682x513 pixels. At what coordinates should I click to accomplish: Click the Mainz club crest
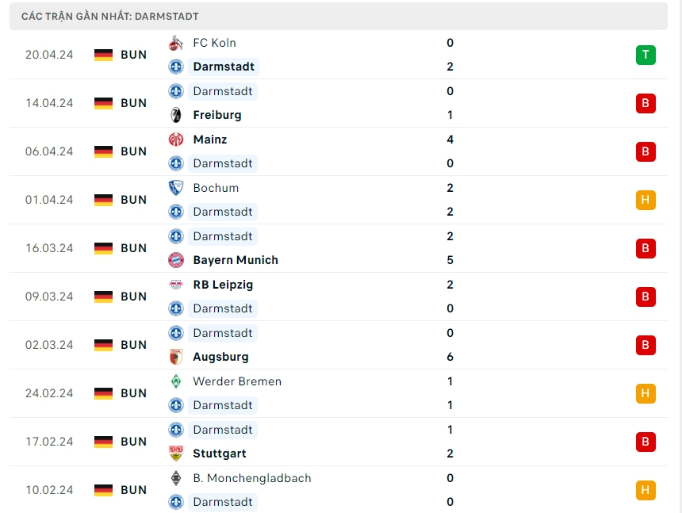tap(176, 140)
